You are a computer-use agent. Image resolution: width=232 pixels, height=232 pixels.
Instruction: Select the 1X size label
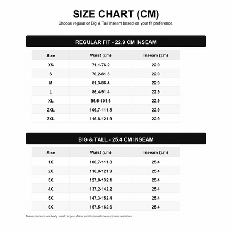point(51,162)
